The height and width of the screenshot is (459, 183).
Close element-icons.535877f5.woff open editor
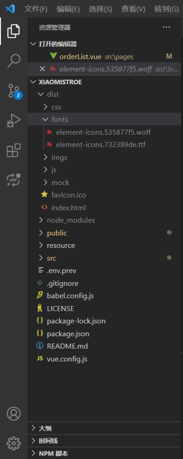[43, 69]
